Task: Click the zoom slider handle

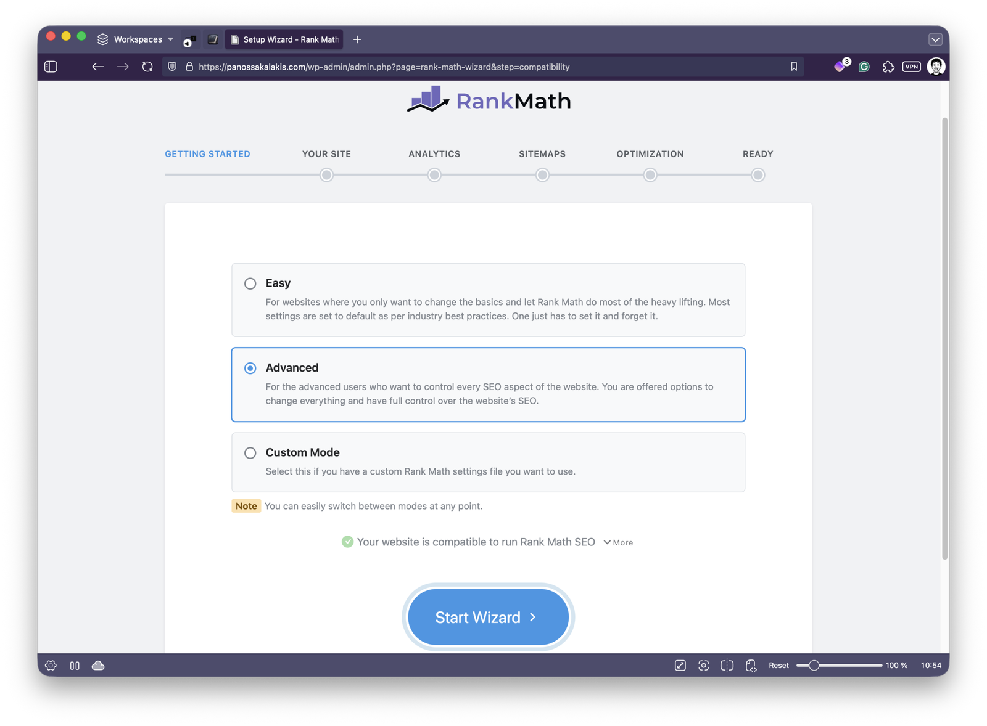Action: point(814,666)
